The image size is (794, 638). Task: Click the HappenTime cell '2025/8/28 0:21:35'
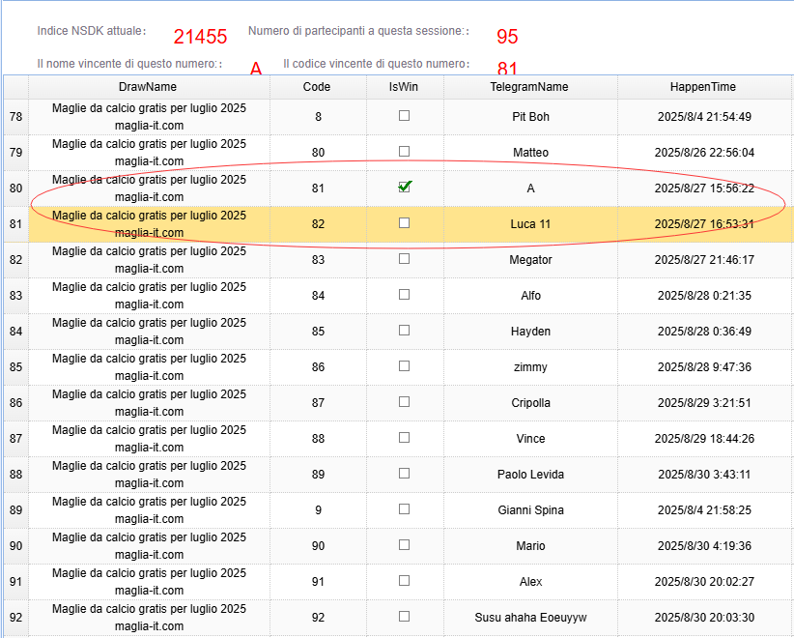coord(704,296)
